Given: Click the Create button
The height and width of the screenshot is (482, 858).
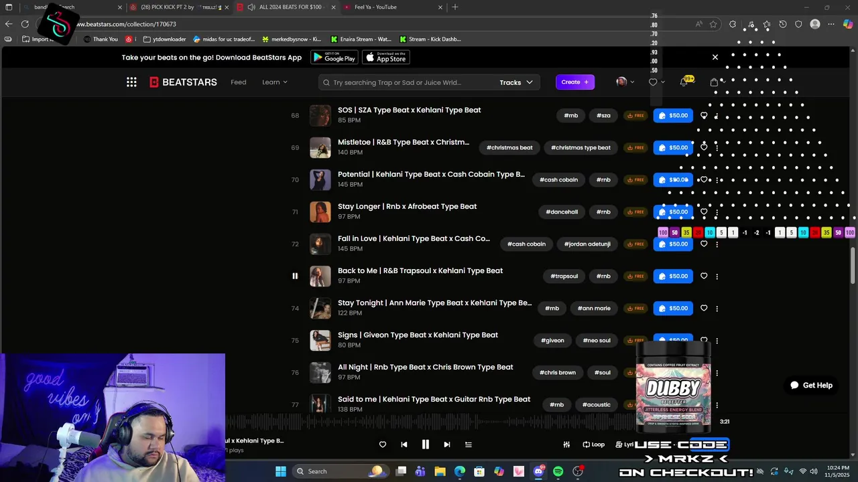Looking at the screenshot, I should point(575,82).
